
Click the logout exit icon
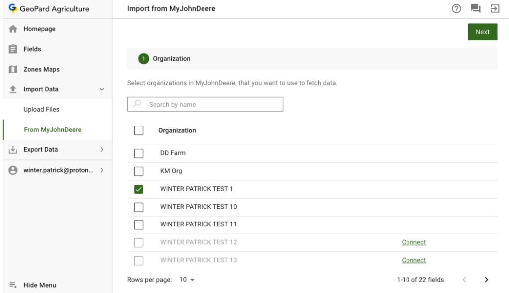point(495,9)
